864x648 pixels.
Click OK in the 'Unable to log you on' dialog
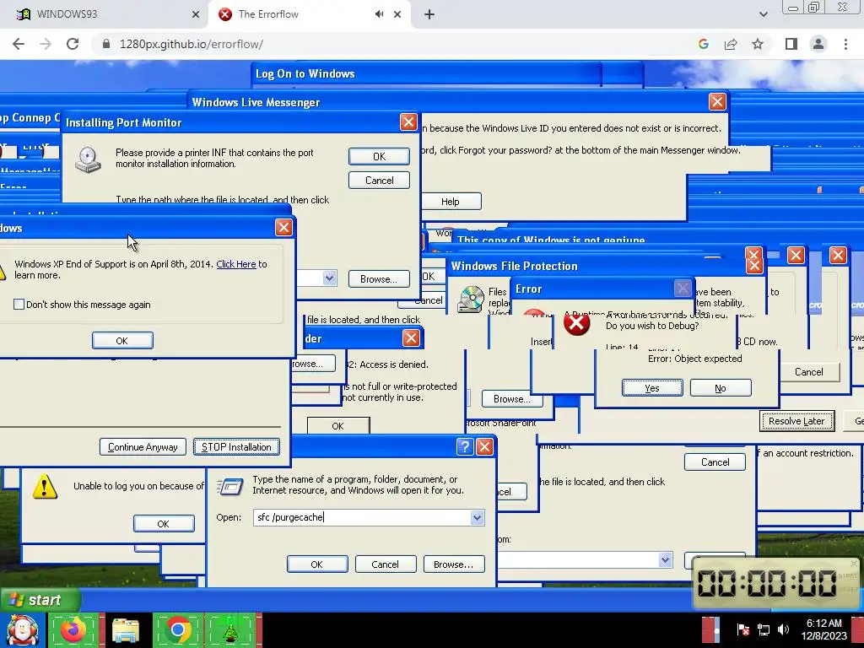click(x=164, y=523)
